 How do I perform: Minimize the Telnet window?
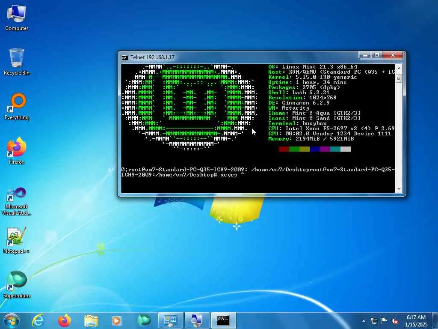(365, 55)
